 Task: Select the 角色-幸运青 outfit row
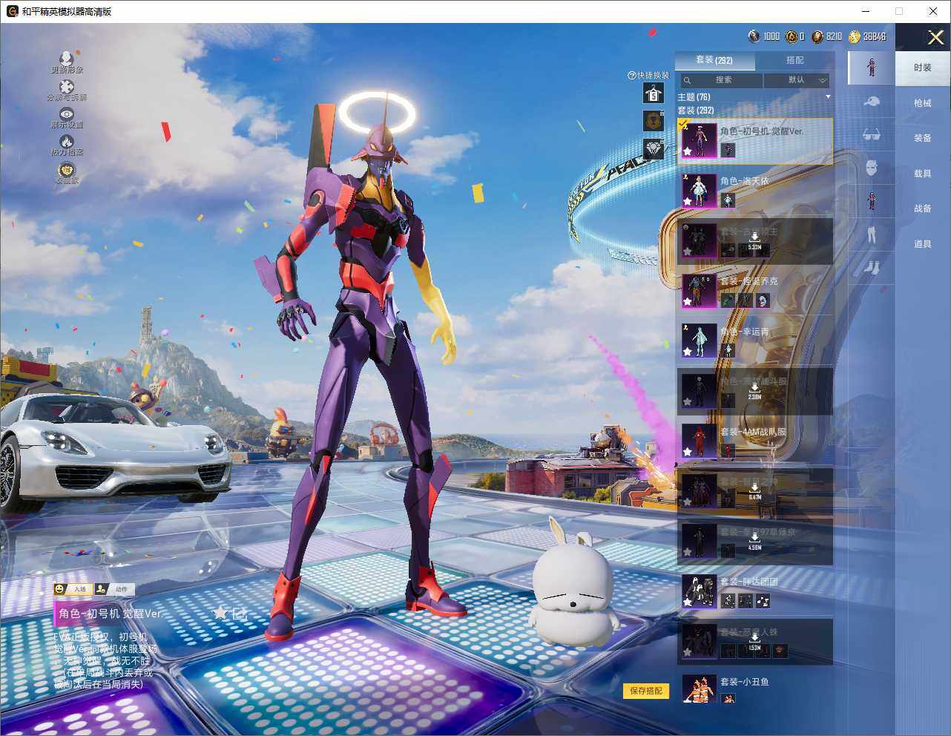tap(755, 341)
